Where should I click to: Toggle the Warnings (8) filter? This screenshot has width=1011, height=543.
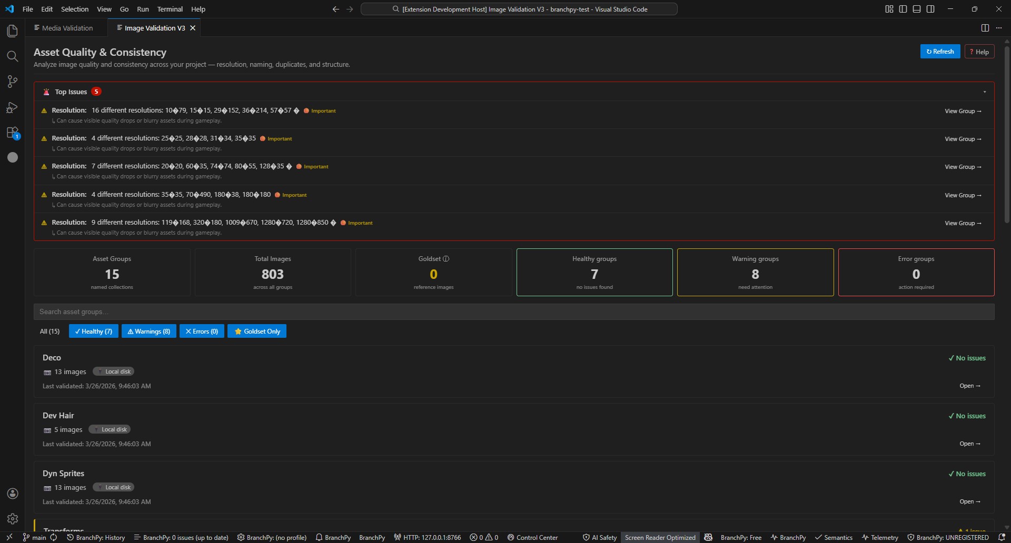click(x=149, y=331)
